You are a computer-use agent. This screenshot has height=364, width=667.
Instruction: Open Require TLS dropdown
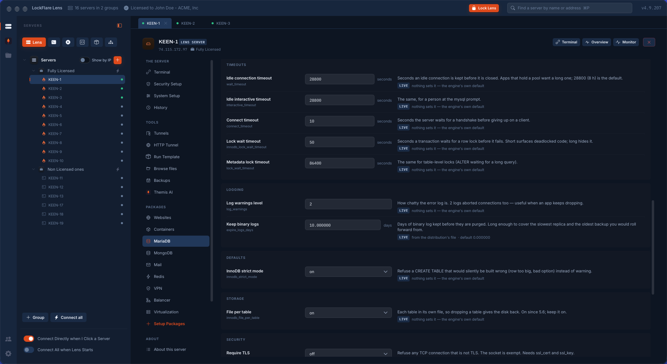tap(348, 353)
